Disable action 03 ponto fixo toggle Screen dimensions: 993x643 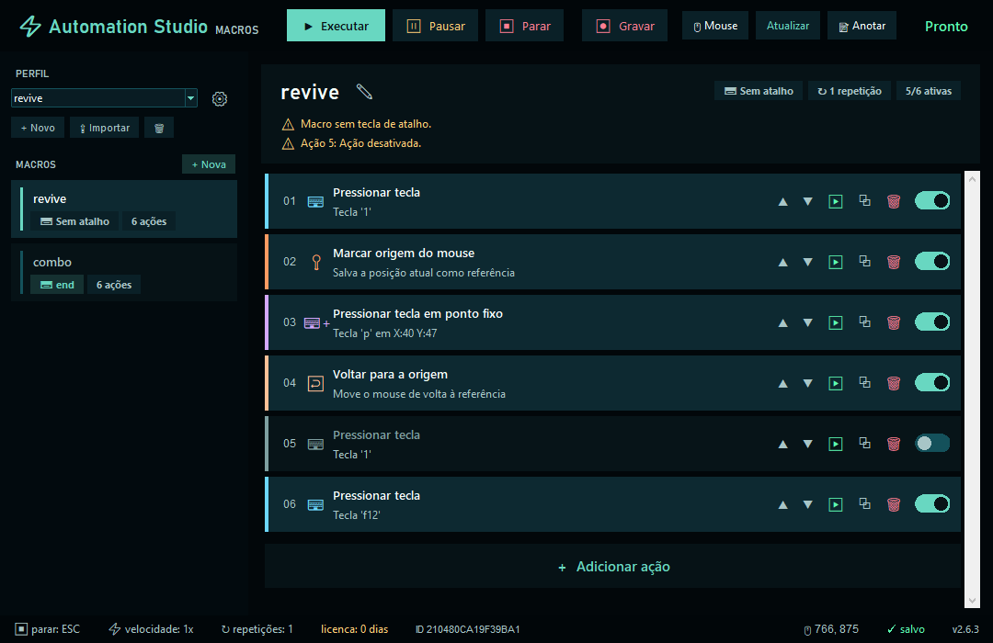pos(932,322)
